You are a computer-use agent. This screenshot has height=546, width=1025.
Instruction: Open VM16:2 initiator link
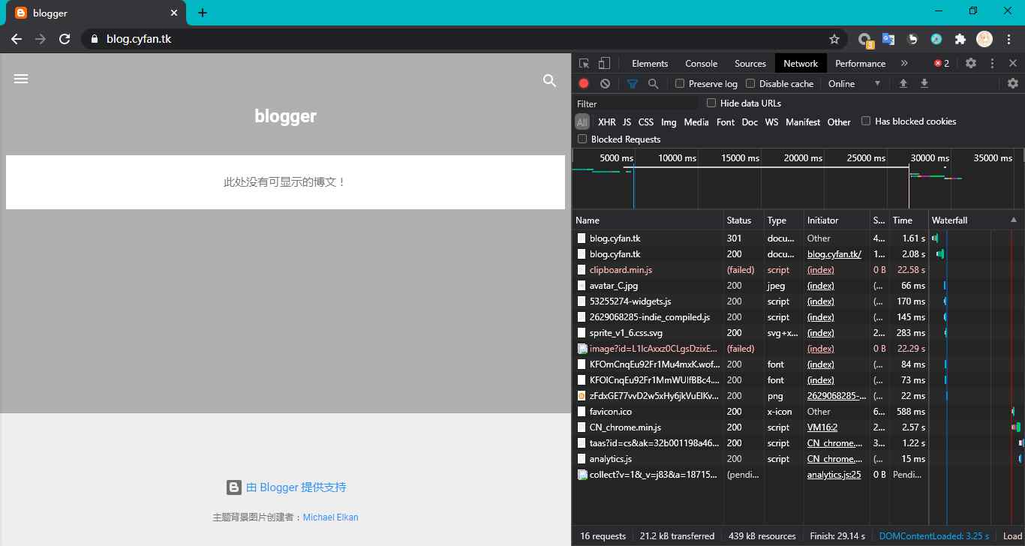(823, 427)
